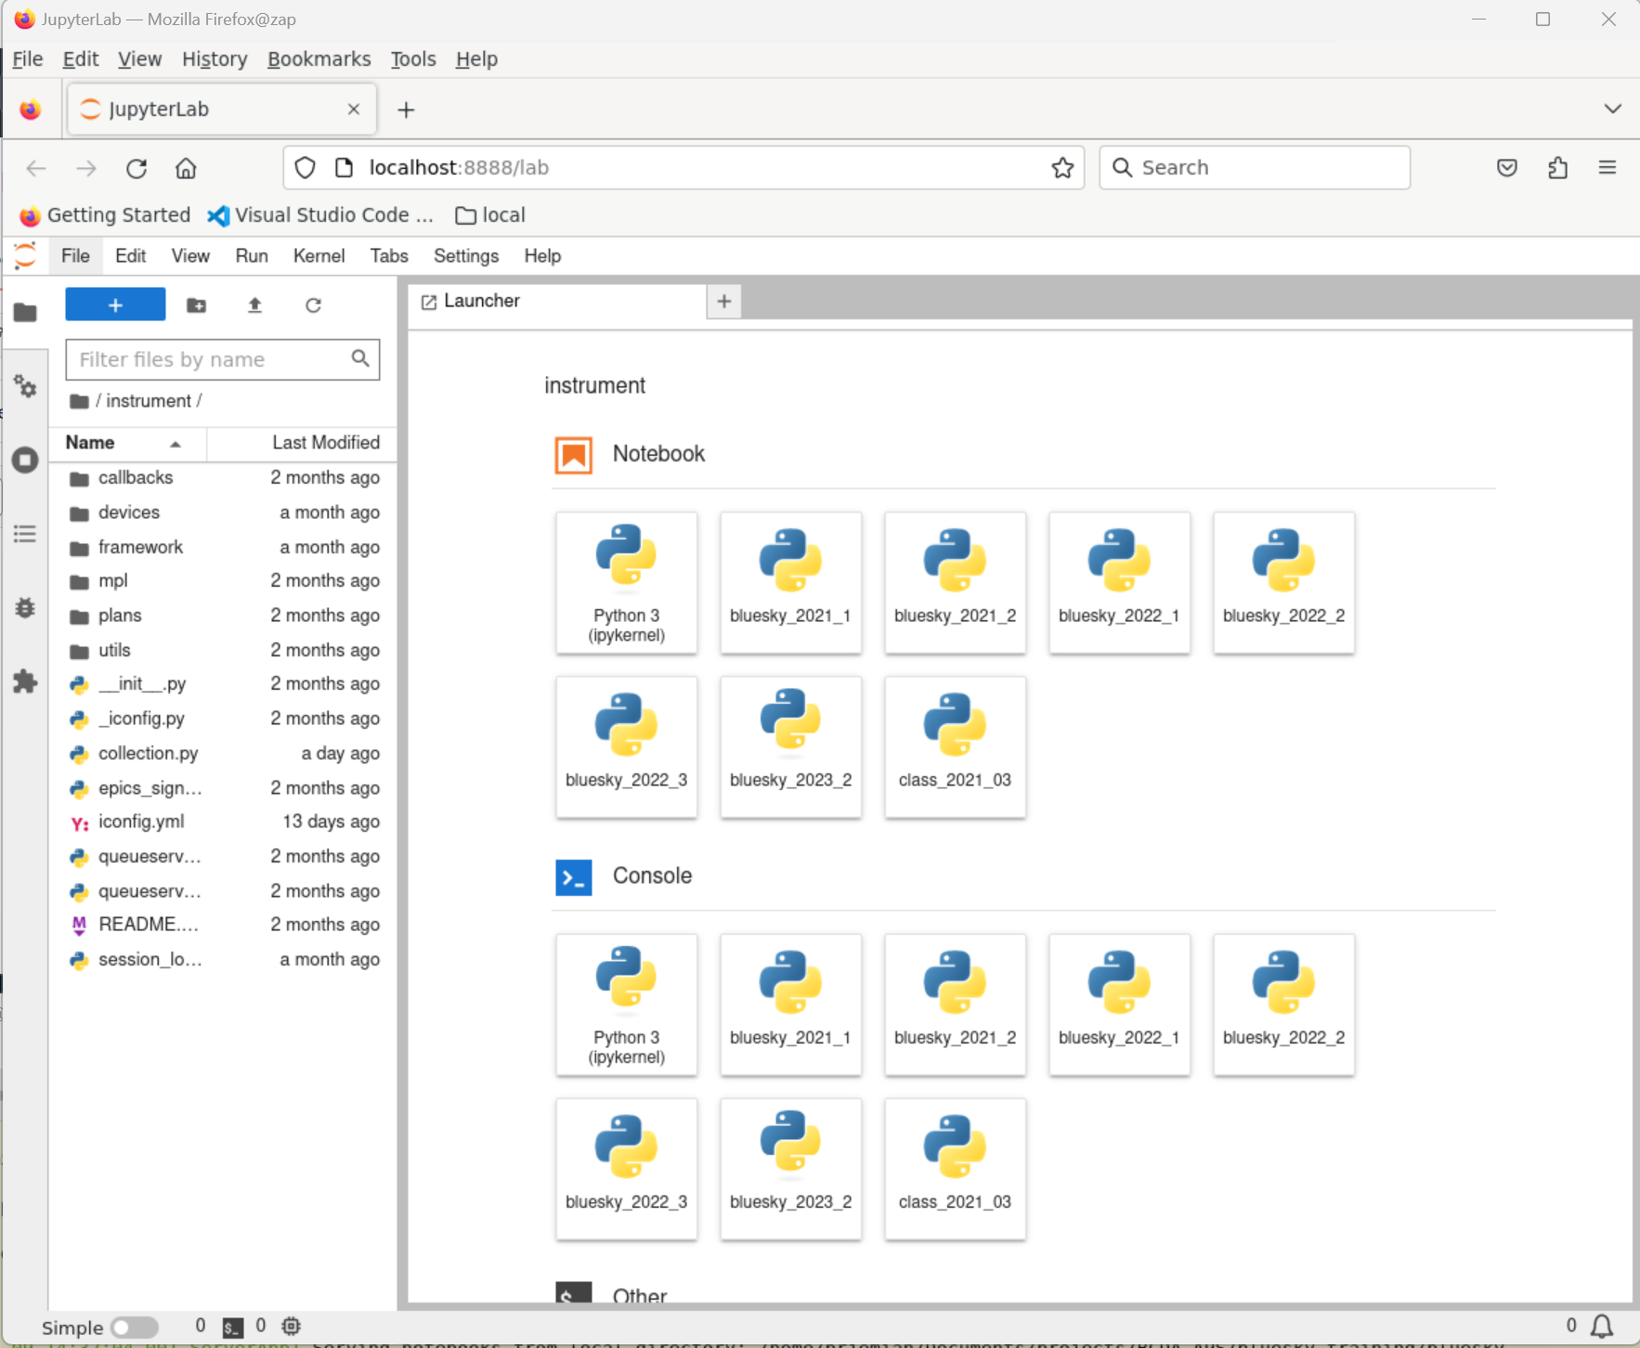1640x1348 pixels.
Task: Click Name column sort arrow header
Action: [126, 443]
